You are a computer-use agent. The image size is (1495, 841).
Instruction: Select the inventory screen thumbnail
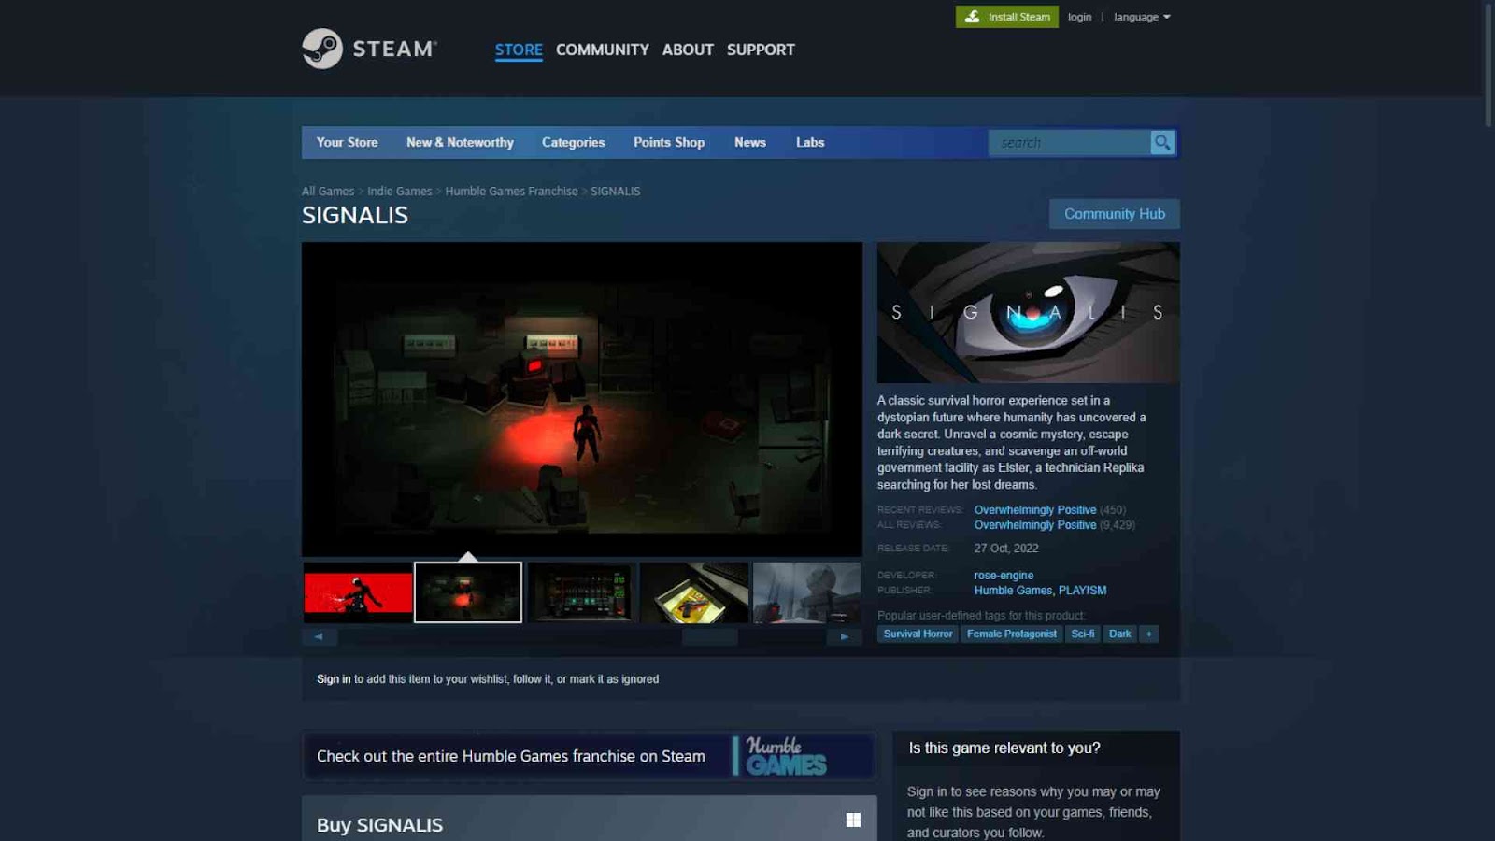(x=580, y=592)
